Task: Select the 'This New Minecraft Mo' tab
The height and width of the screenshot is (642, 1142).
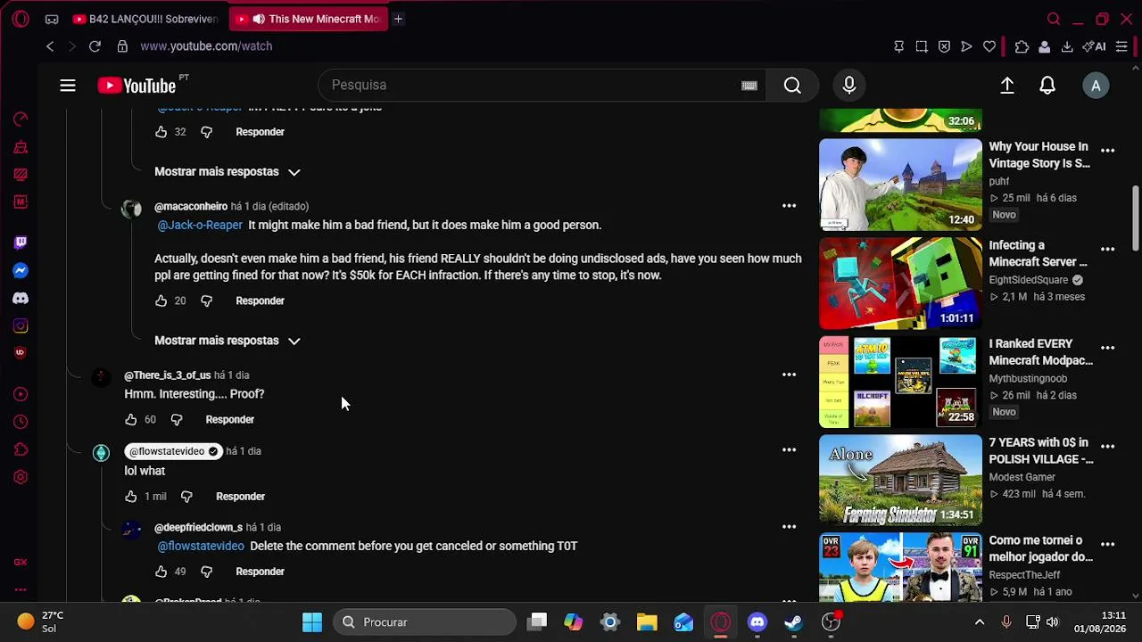Action: tap(310, 19)
